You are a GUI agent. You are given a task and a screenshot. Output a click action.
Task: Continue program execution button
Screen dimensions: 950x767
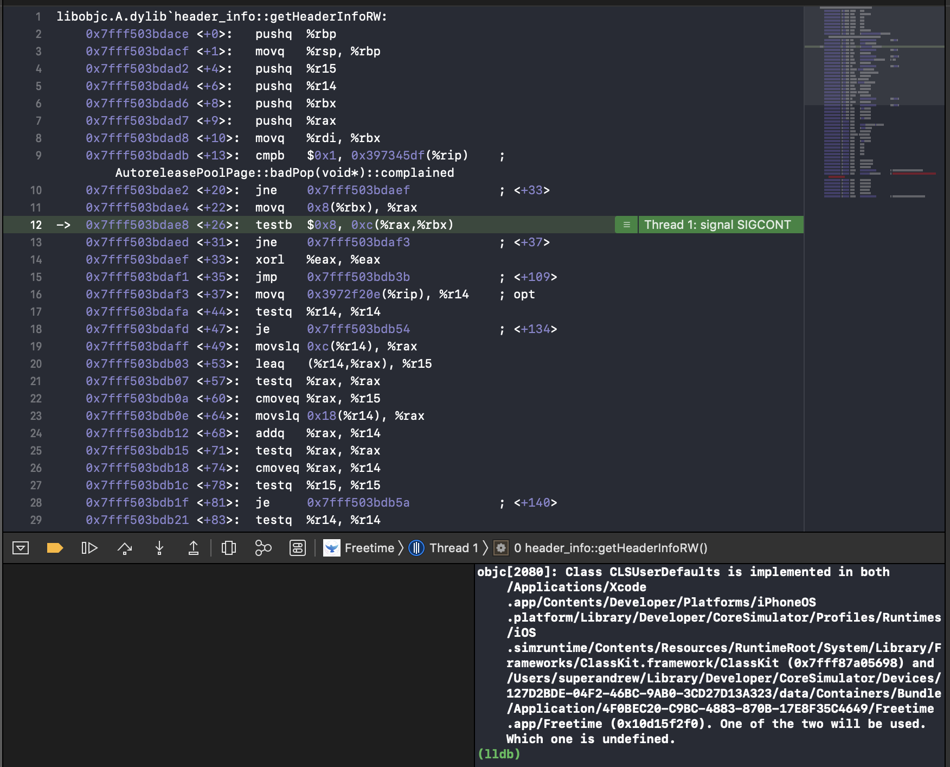(89, 548)
